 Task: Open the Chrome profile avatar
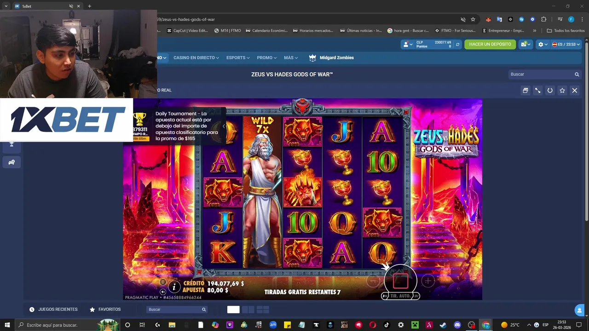point(571,19)
